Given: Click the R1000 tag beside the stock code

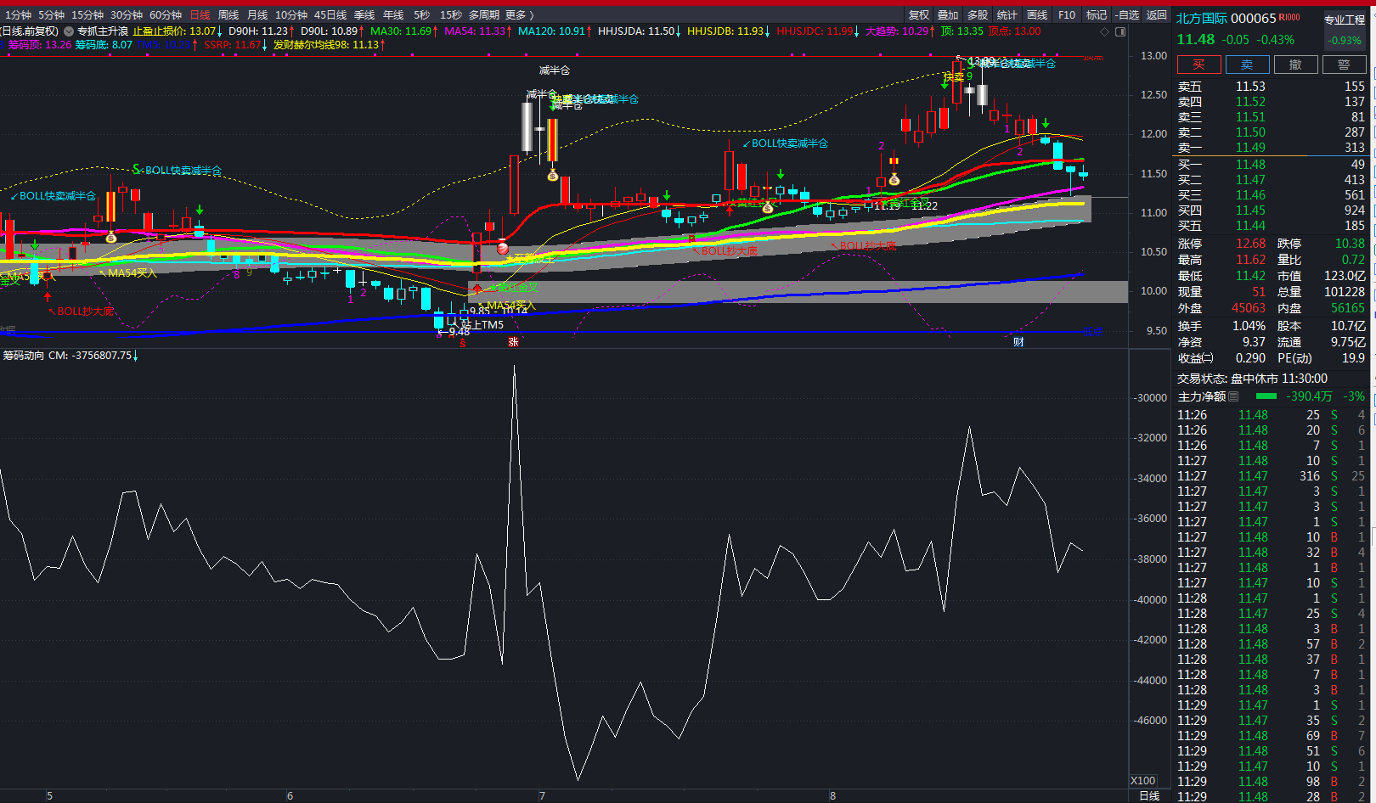Looking at the screenshot, I should (1289, 17).
